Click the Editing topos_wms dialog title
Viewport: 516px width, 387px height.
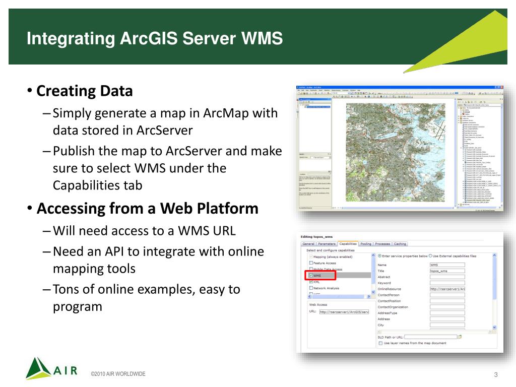tap(316, 237)
